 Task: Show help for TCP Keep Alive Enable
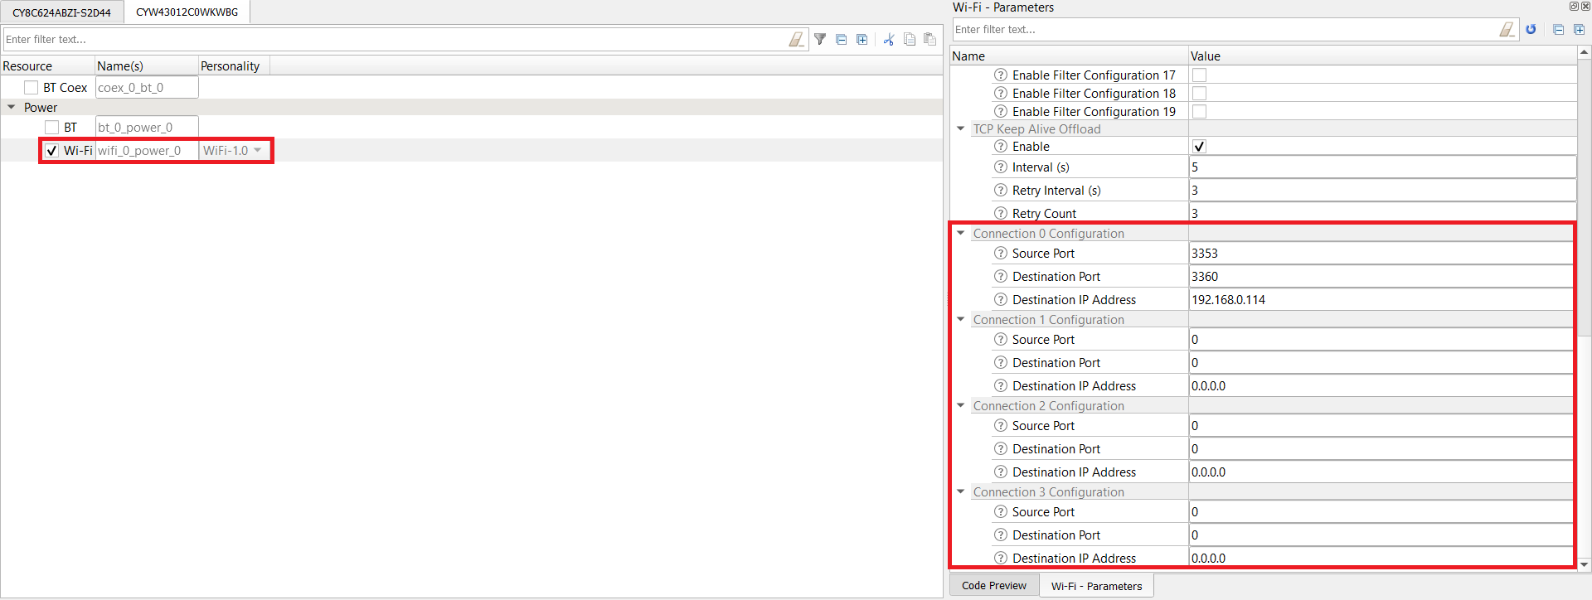pyautogui.click(x=1001, y=146)
